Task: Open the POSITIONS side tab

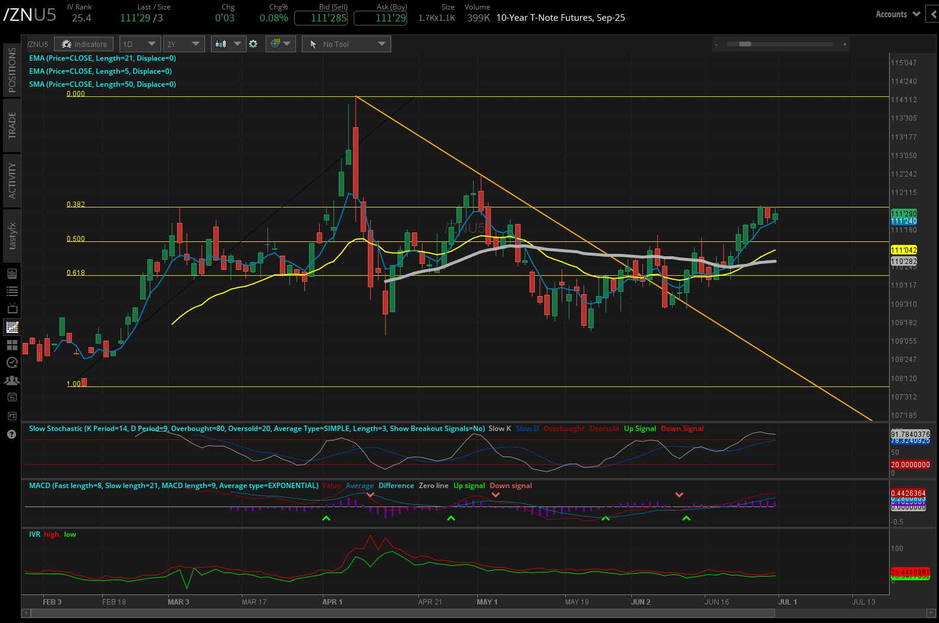Action: [x=11, y=70]
